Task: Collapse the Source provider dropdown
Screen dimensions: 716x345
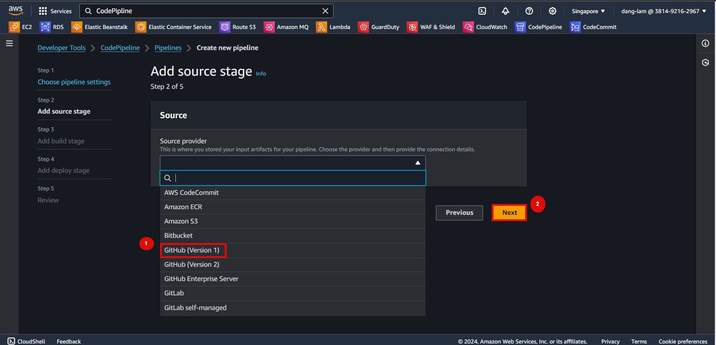Action: 293,163
